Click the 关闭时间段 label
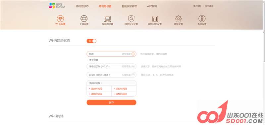The image size is (265, 125). pos(95,83)
